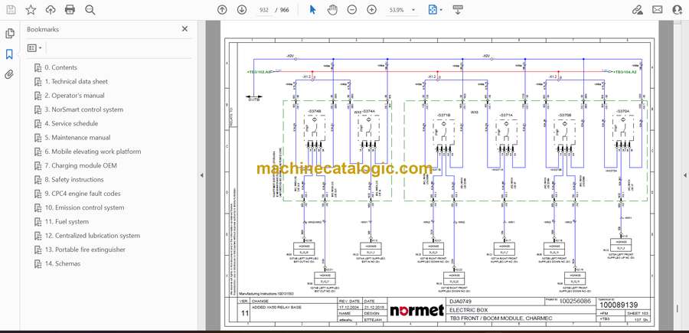Activate the hand pan tool
The image size is (689, 333).
pyautogui.click(x=332, y=10)
